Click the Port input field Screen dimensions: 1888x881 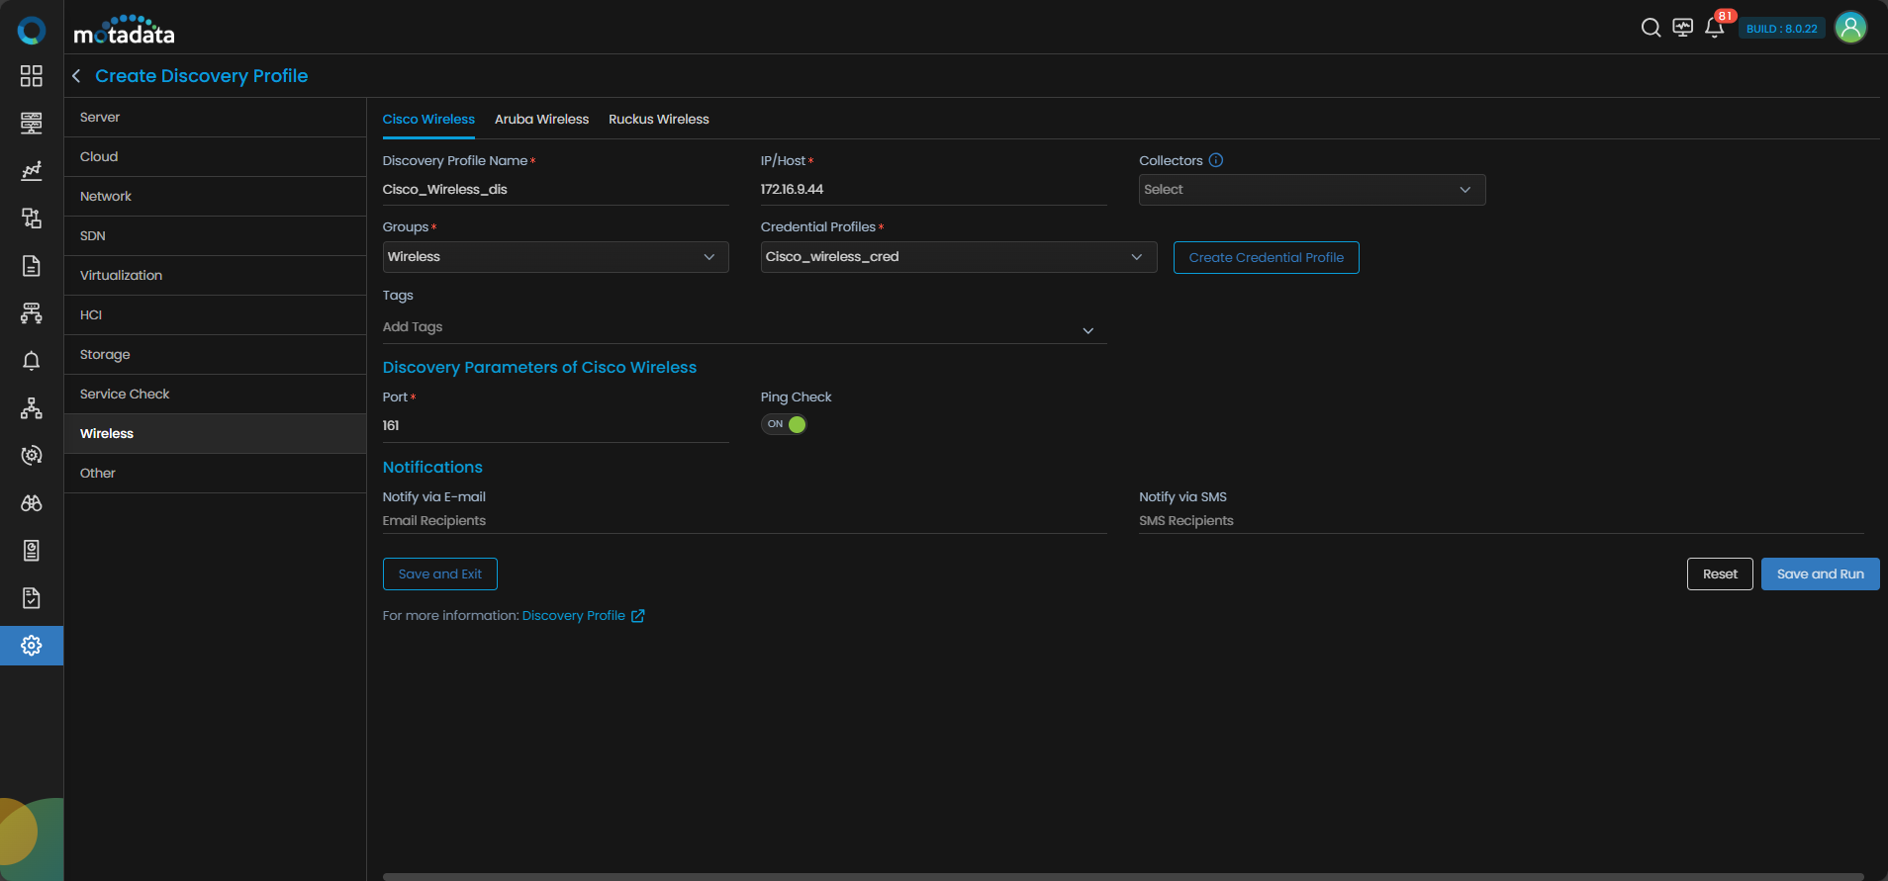tap(555, 426)
